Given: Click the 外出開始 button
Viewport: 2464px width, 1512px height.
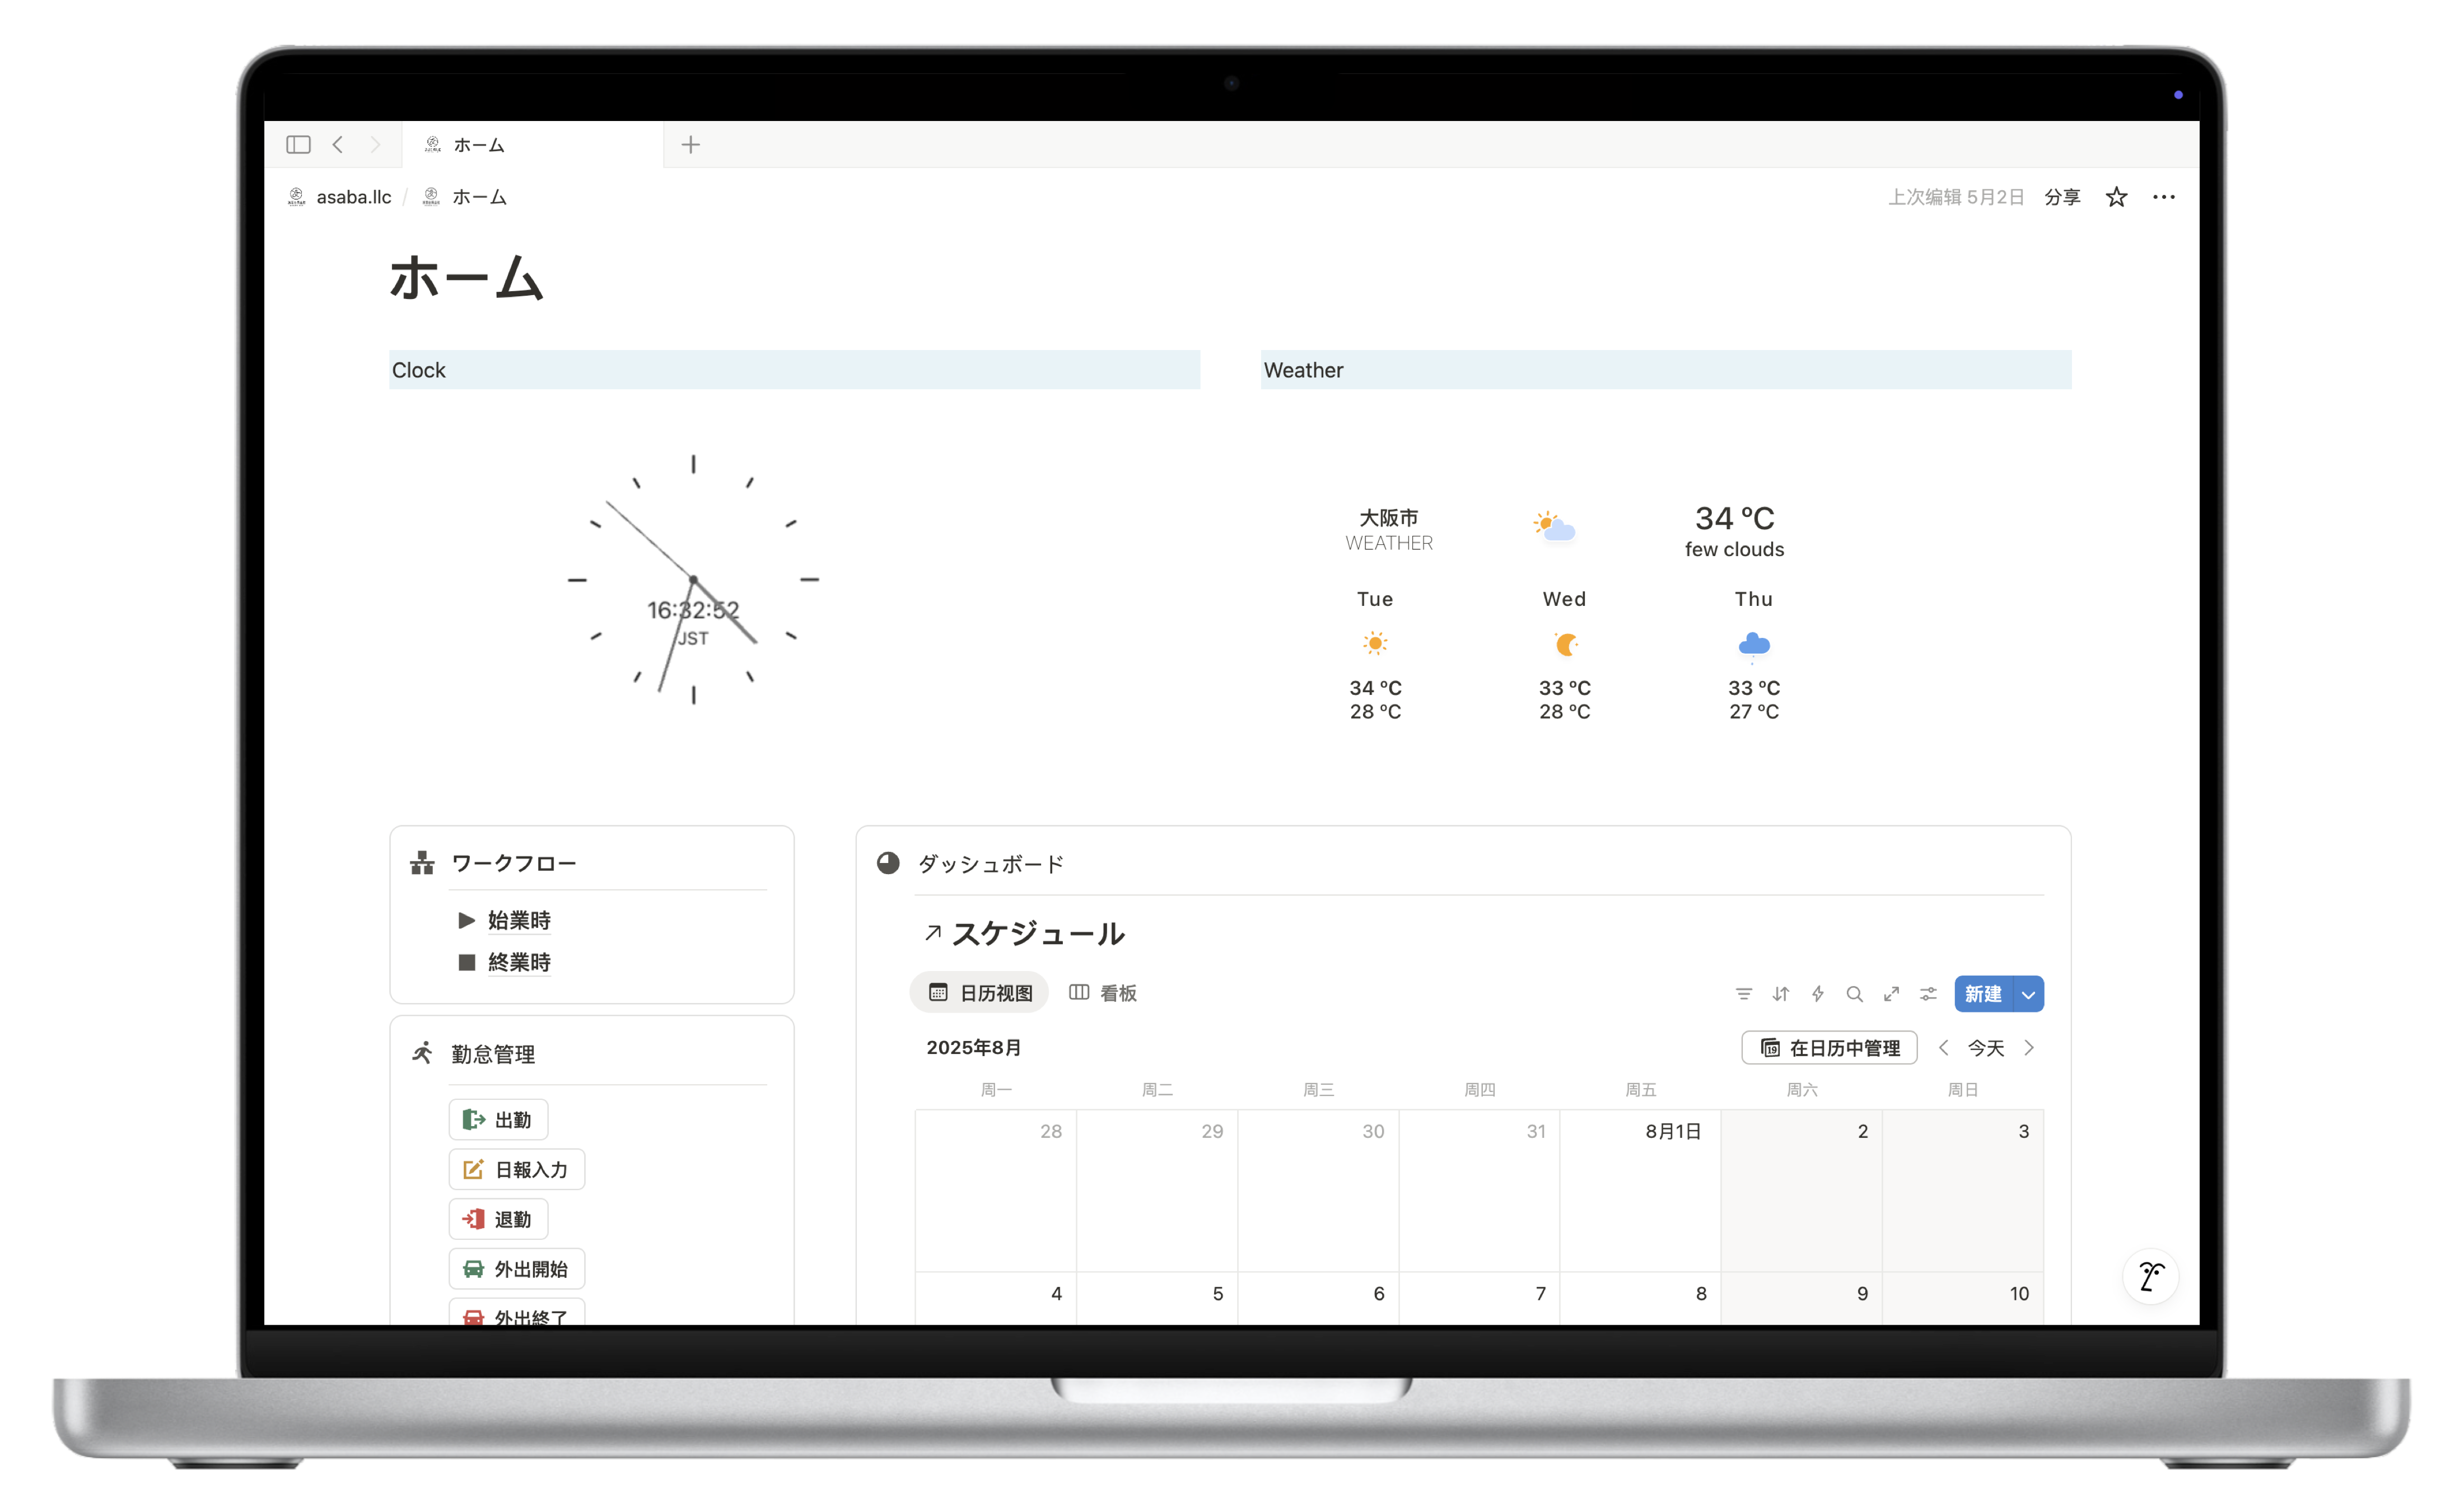Looking at the screenshot, I should click(517, 1269).
